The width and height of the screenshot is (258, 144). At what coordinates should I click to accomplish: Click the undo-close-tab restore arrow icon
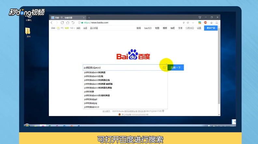click(x=73, y=23)
